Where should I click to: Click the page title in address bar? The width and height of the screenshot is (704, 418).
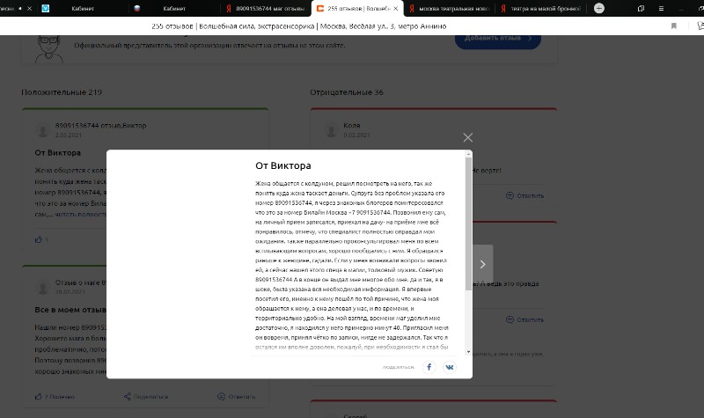pos(299,26)
